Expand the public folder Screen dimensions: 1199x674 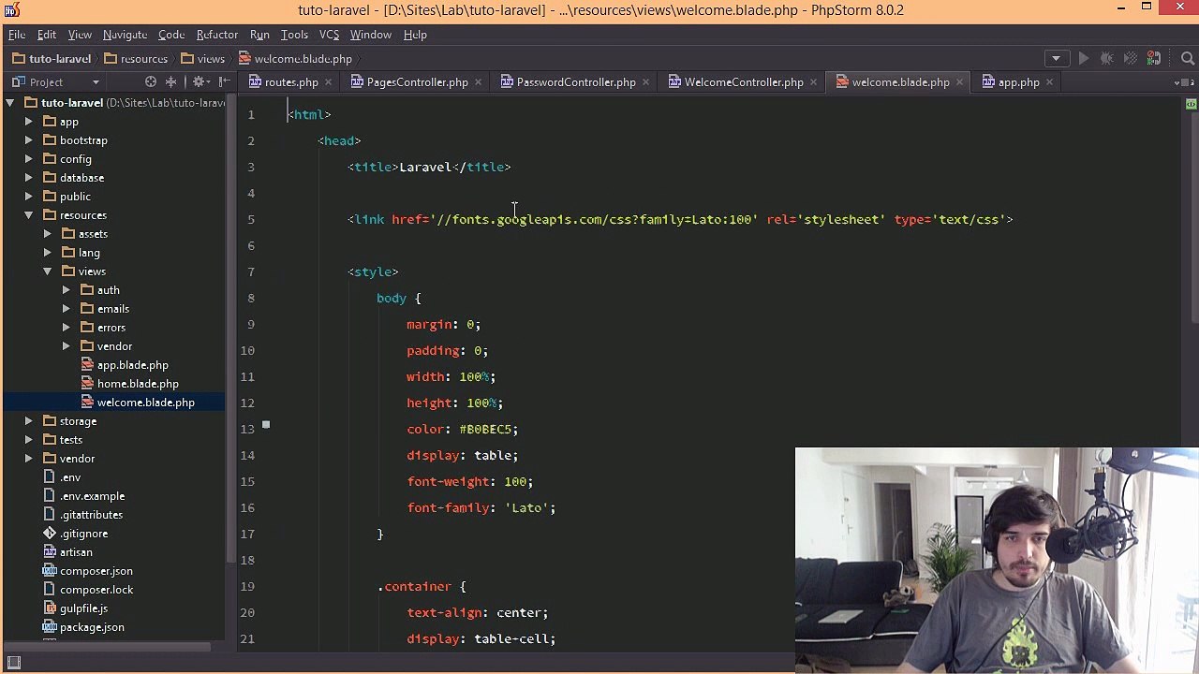coord(28,197)
